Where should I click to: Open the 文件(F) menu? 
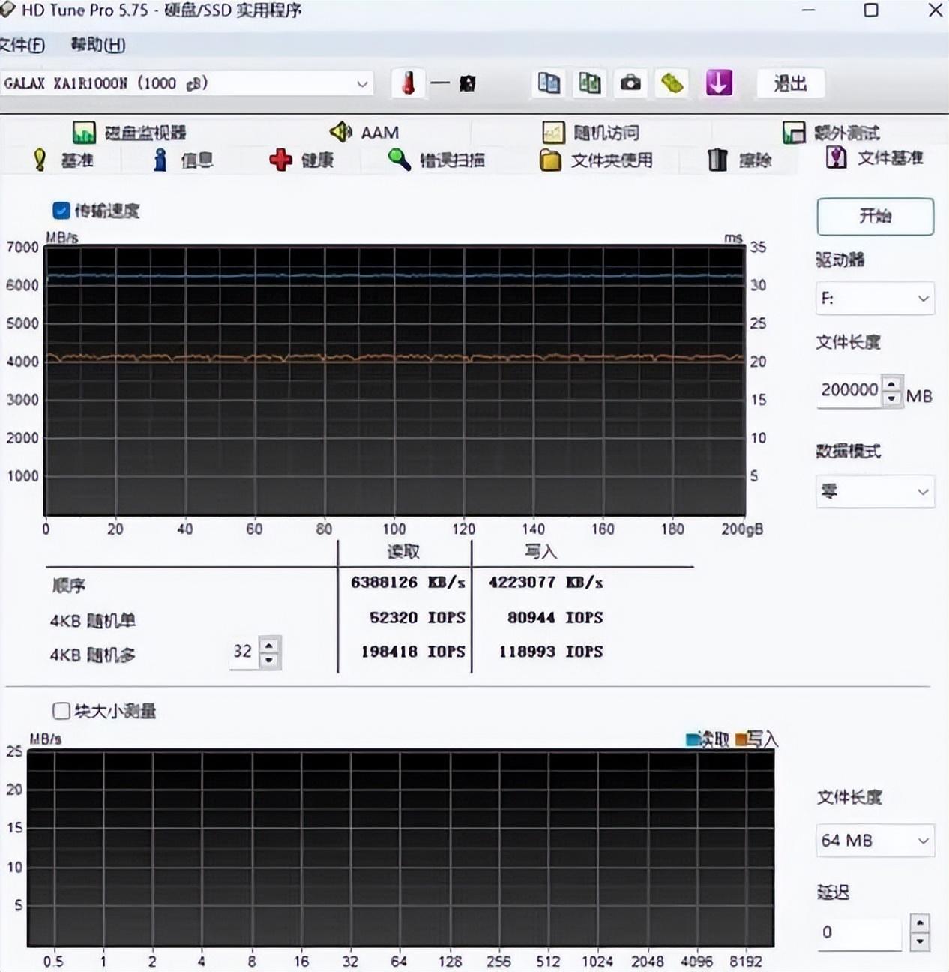(22, 45)
